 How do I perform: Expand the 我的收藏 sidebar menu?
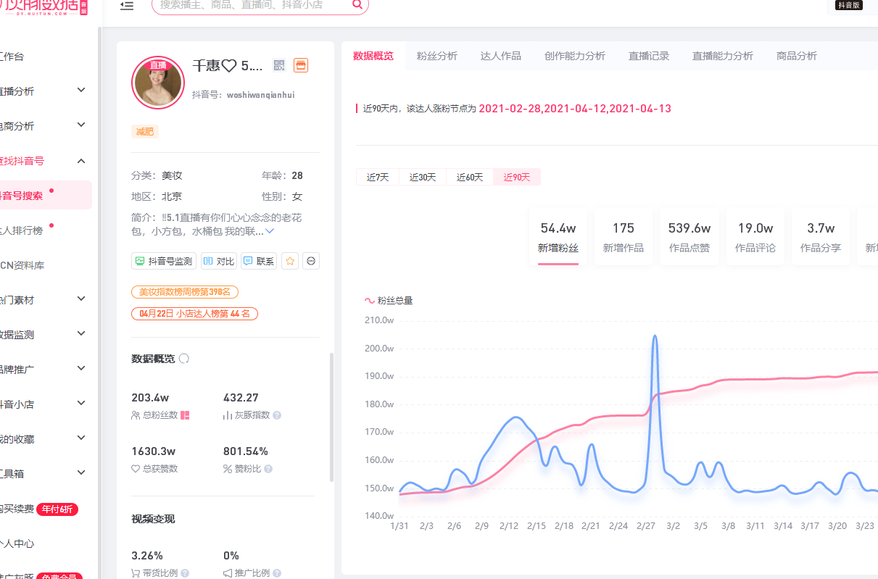click(x=81, y=438)
